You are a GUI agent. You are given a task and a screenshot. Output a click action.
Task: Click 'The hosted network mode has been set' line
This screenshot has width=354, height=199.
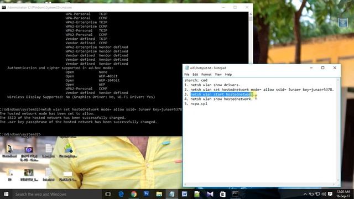[47, 113]
